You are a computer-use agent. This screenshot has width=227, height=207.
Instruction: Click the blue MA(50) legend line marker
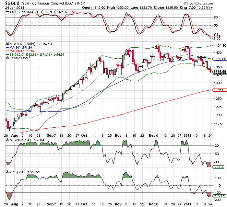point(7,47)
